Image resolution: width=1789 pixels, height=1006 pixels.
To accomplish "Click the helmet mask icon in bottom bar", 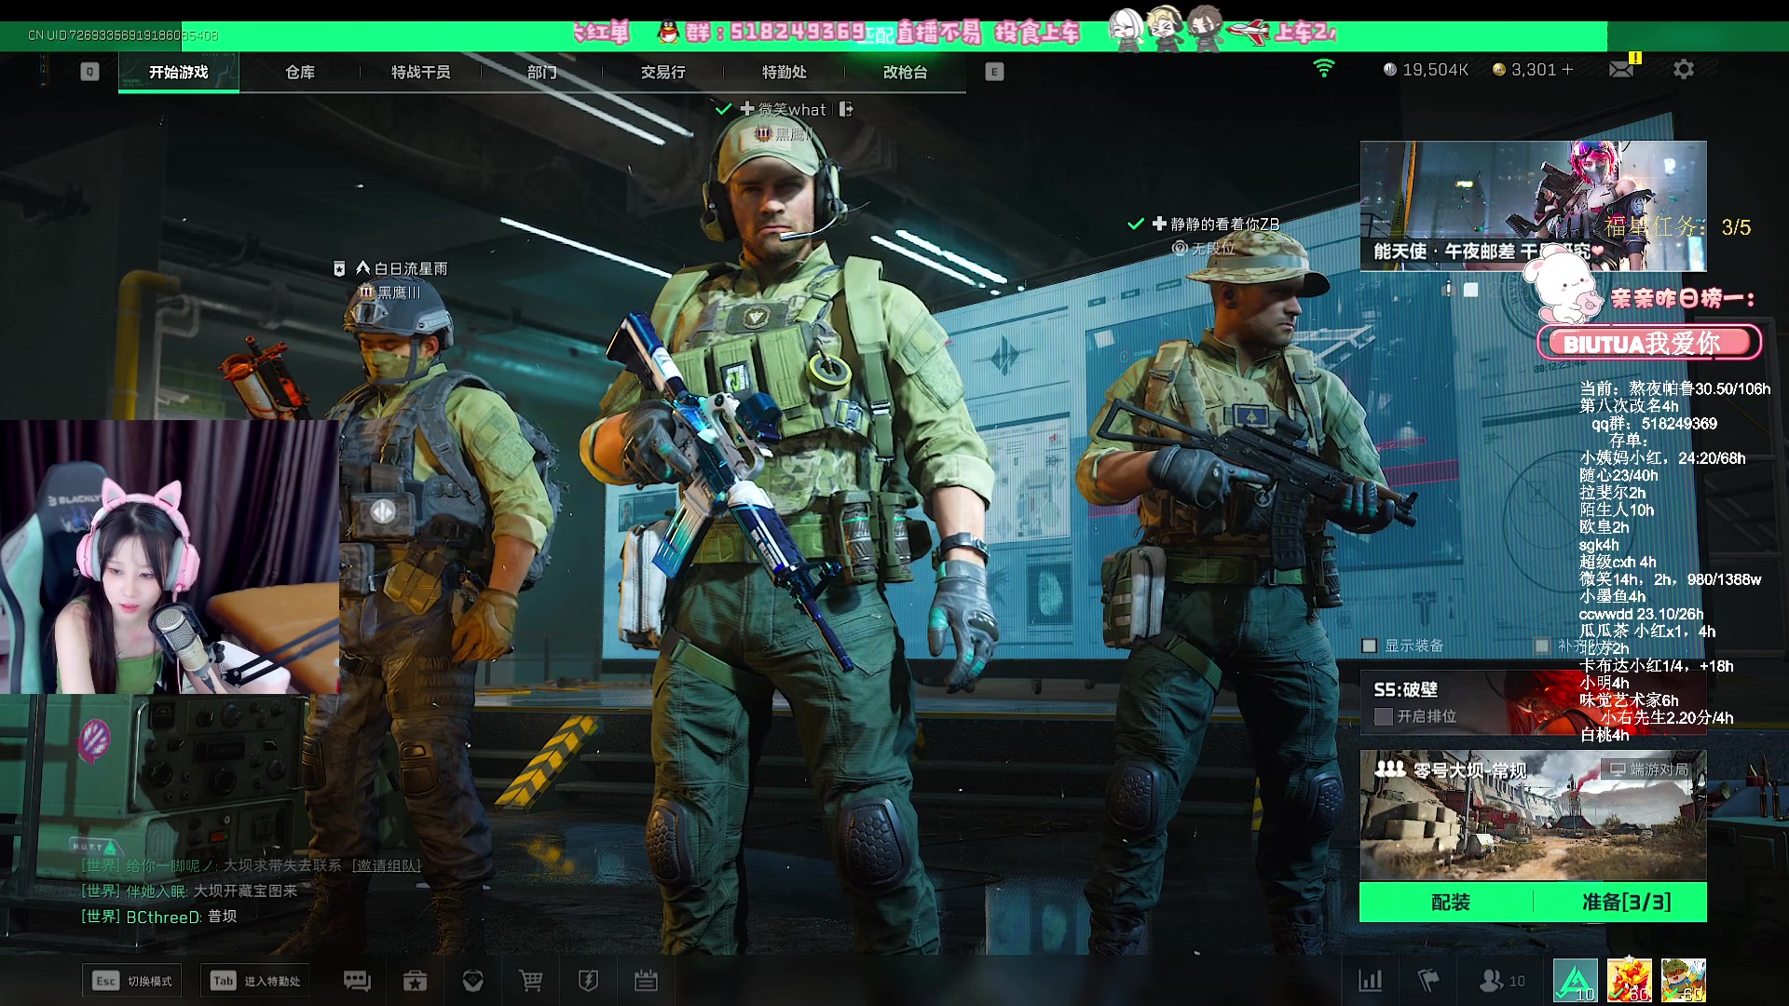I will [x=472, y=981].
